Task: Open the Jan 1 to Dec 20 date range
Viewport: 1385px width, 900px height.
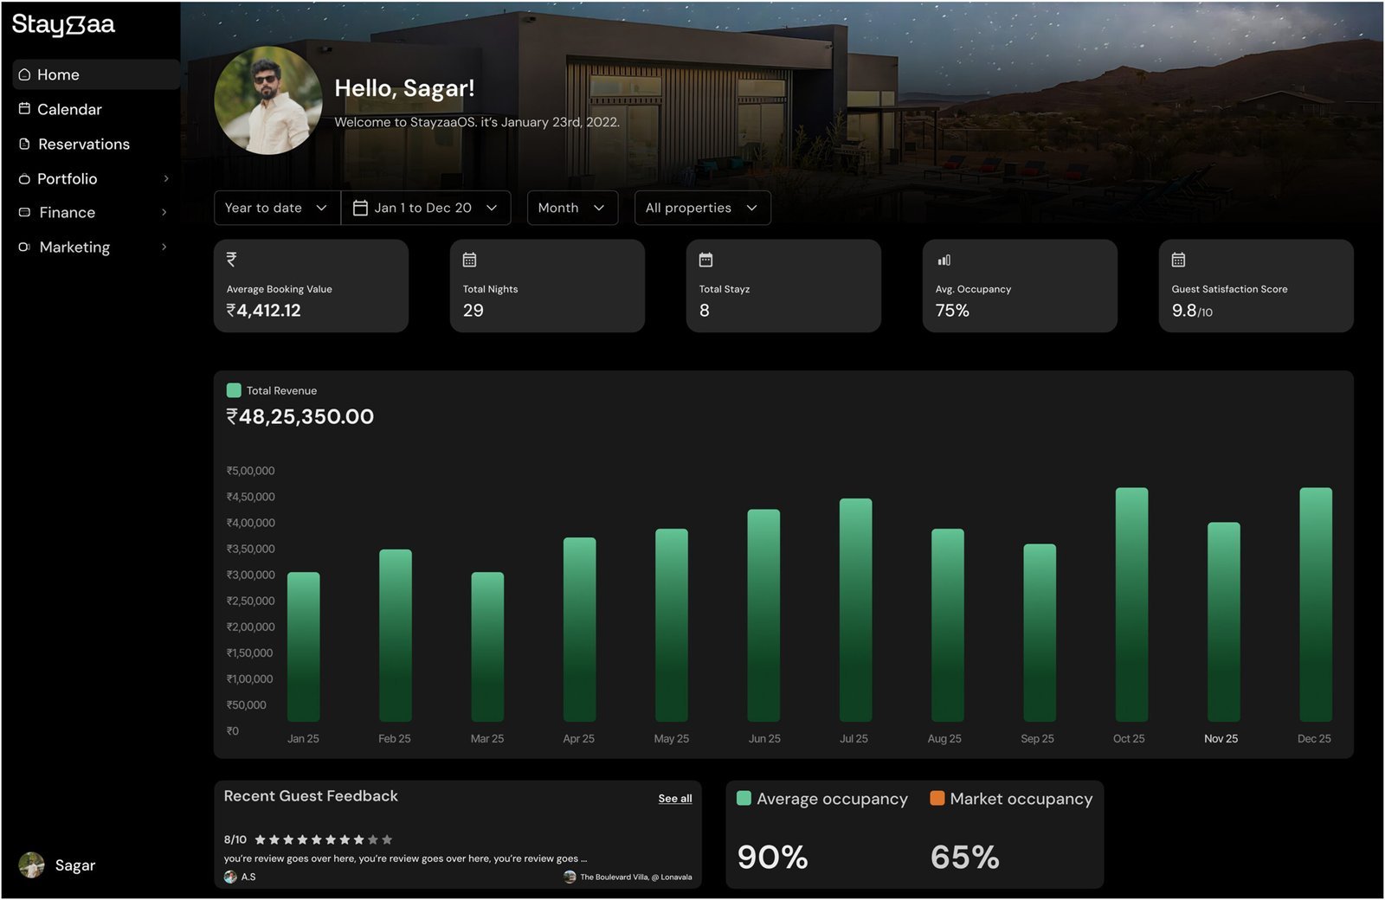Action: pyautogui.click(x=426, y=208)
